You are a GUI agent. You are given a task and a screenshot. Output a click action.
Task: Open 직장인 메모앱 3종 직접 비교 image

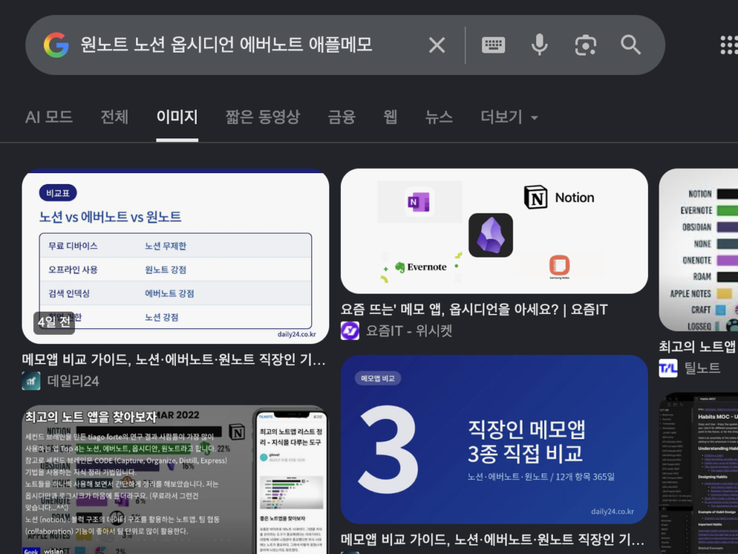coord(494,439)
